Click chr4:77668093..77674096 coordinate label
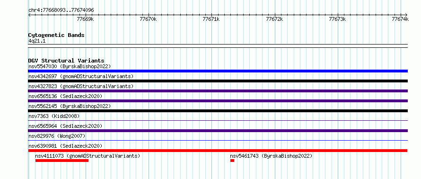Screen dimensions: 421x179 tap(61, 10)
